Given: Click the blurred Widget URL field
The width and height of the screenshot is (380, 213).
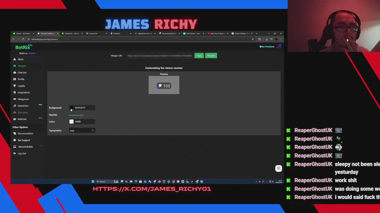Looking at the screenshot, I should click(x=159, y=56).
